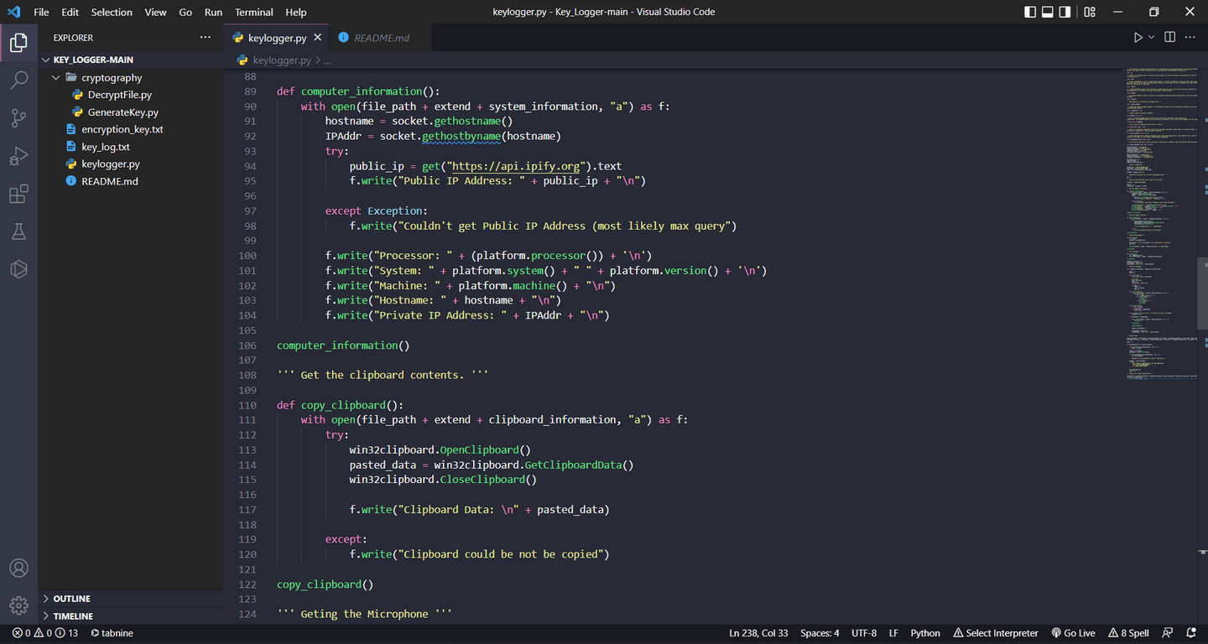Open the Run menu
Viewport: 1208px width, 644px height.
coord(213,12)
